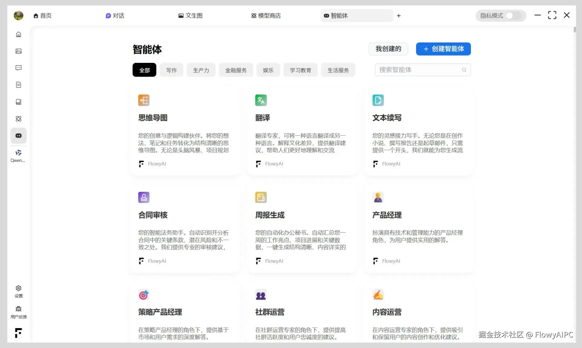The height and width of the screenshot is (348, 582).
Task: Add a new tab with plus
Action: tap(399, 16)
